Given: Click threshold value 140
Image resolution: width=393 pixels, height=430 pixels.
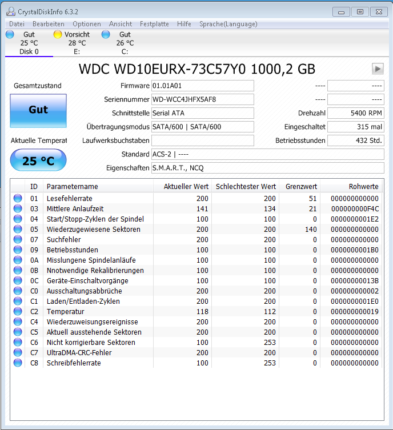Looking at the screenshot, I should (311, 229).
